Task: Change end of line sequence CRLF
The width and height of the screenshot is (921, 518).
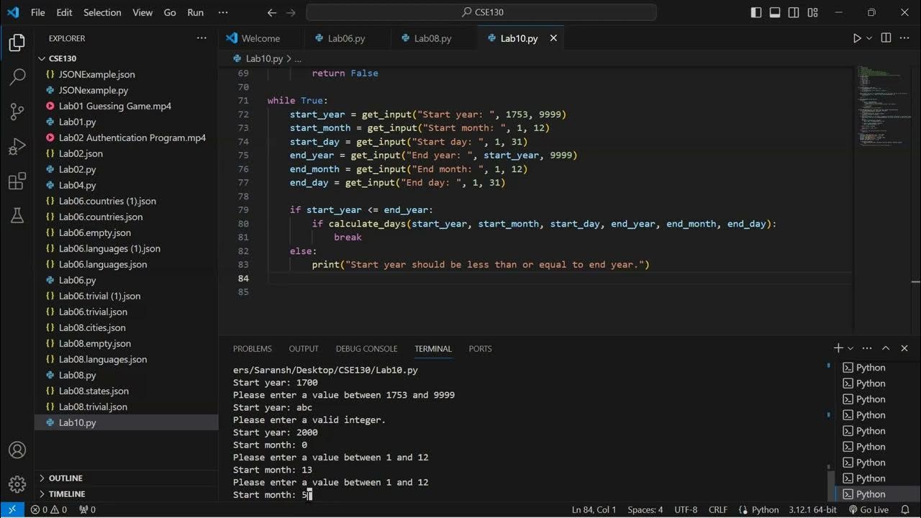Action: tap(718, 509)
